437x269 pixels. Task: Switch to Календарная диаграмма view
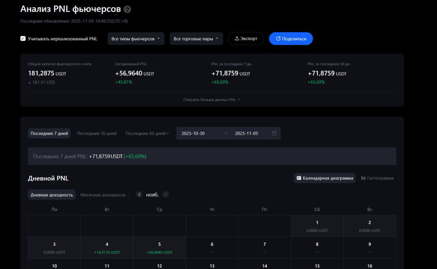click(x=325, y=178)
